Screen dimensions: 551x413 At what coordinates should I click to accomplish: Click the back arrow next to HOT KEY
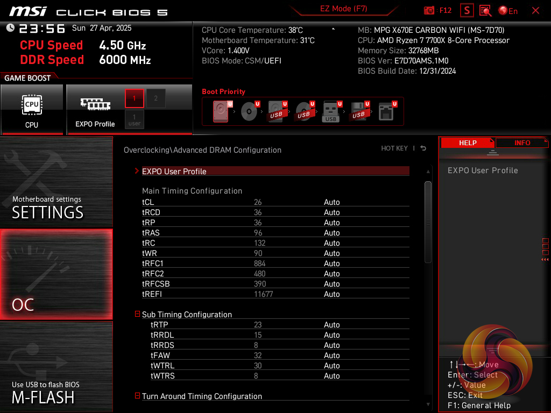(423, 148)
